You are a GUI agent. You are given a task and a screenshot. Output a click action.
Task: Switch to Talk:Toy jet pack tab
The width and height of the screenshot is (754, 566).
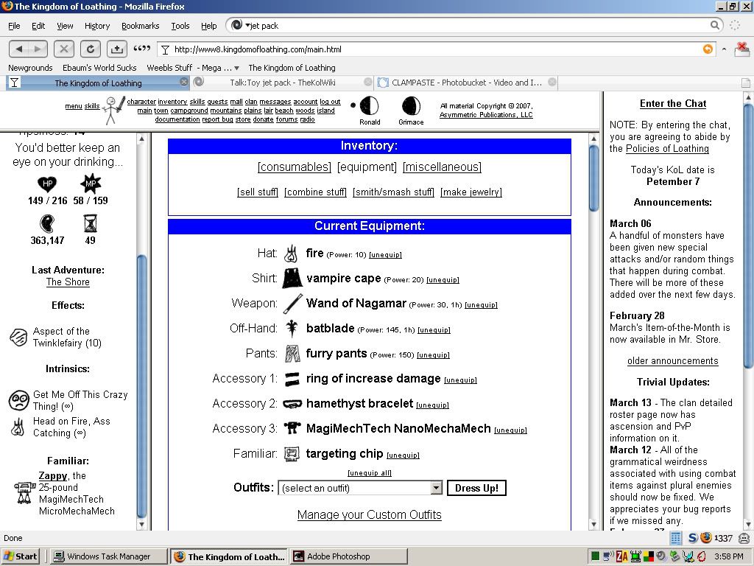[283, 83]
